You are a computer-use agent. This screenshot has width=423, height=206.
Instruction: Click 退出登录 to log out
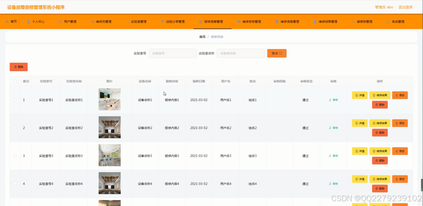pos(406,7)
